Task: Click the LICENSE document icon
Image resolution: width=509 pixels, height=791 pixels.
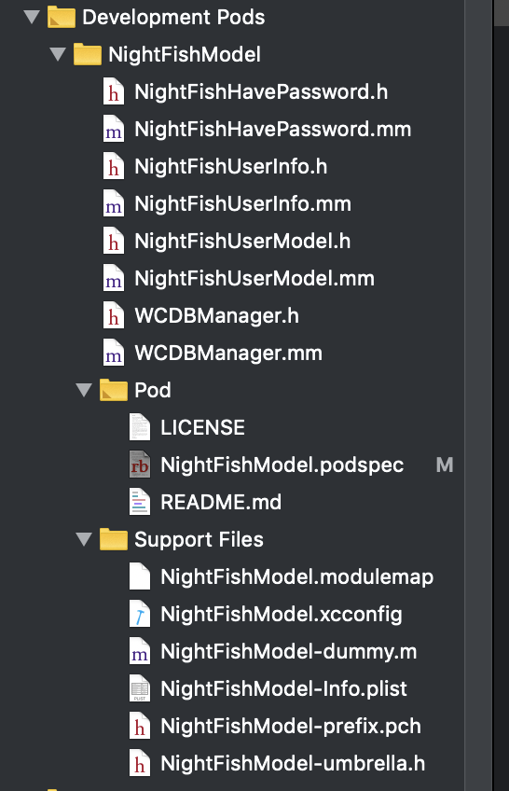Action: point(140,427)
